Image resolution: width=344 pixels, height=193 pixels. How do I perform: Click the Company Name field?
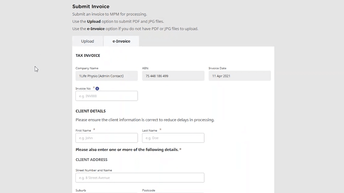point(106,76)
